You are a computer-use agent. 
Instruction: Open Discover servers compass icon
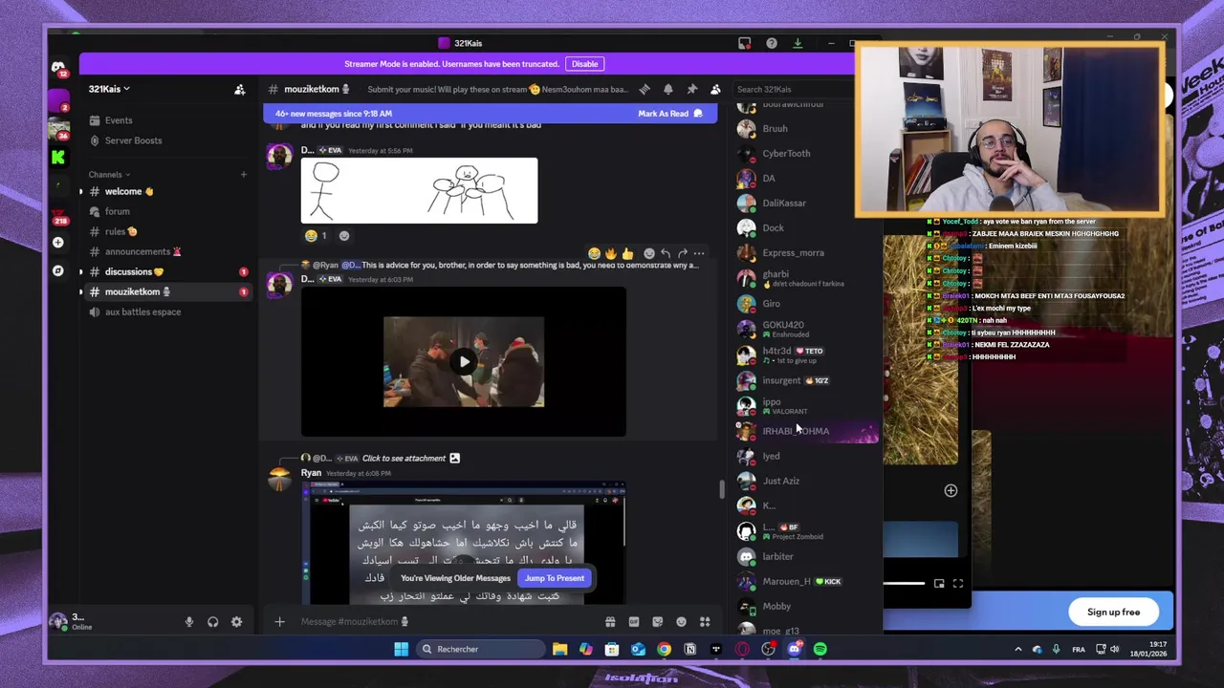pyautogui.click(x=58, y=270)
